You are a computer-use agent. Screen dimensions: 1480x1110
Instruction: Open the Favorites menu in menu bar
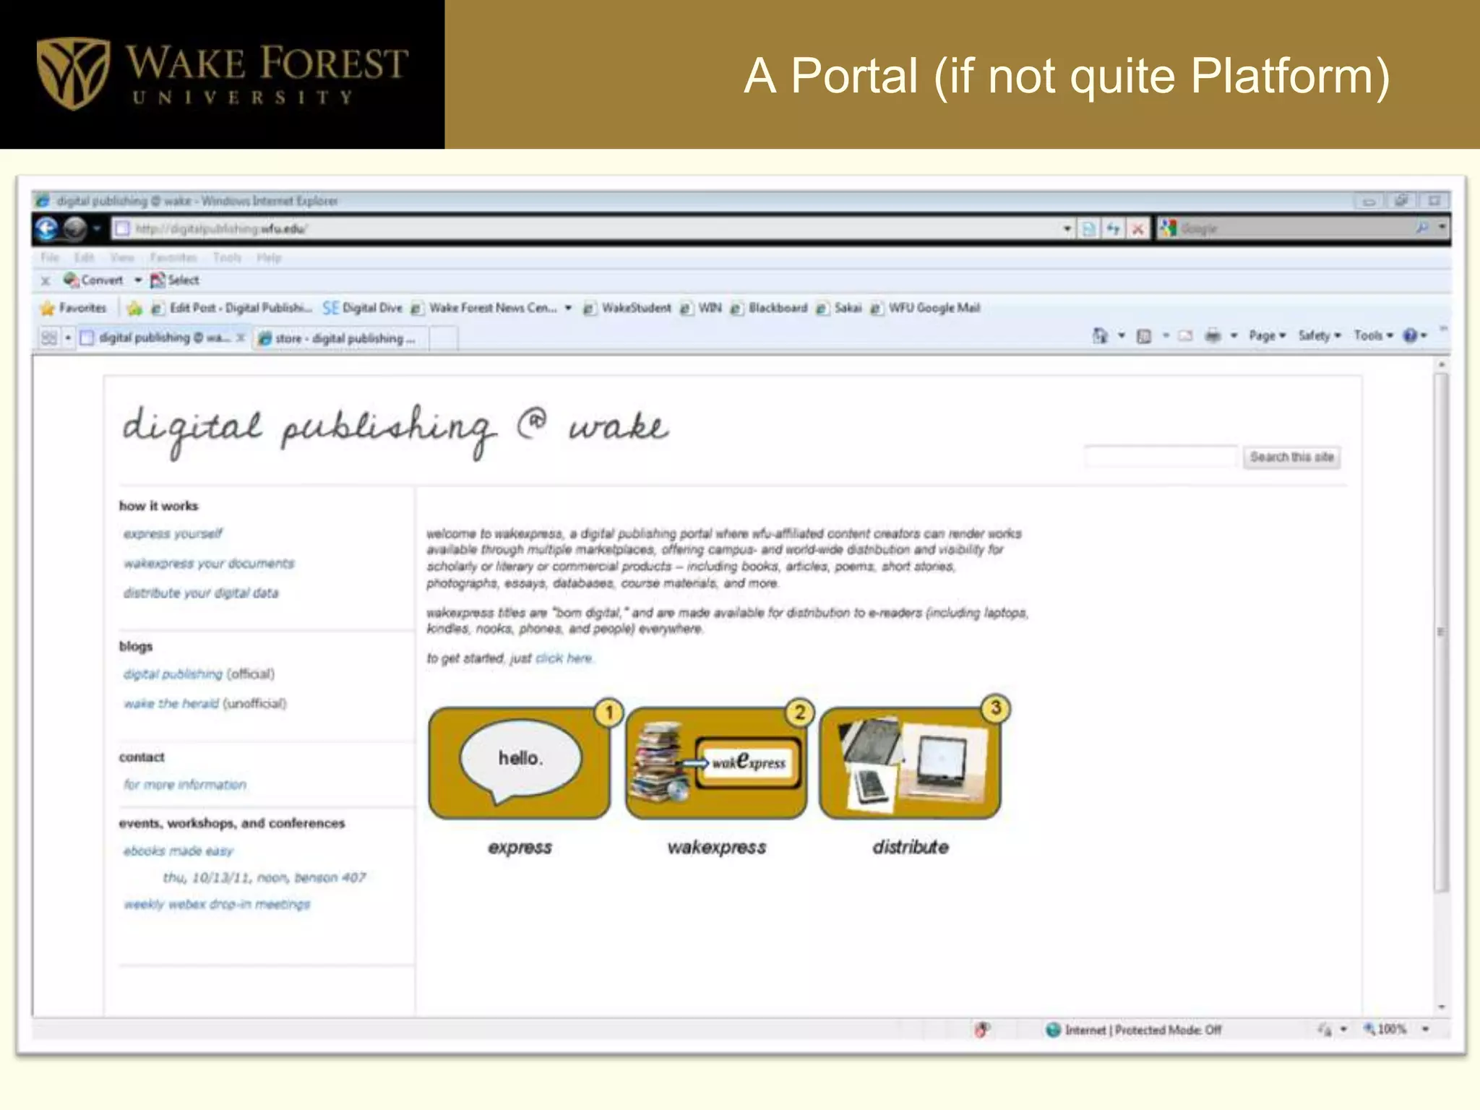coord(173,257)
